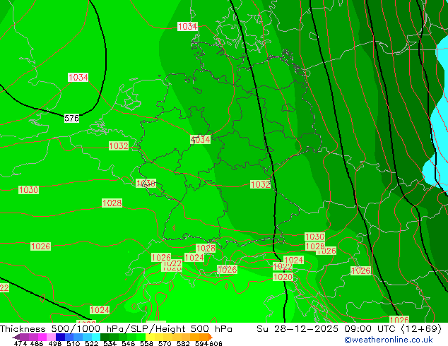Click the legend value 510
Viewport: 448px width, 346px height.
click(73, 343)
